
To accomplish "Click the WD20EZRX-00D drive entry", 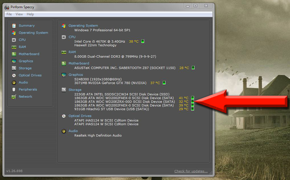I will tap(124, 102).
